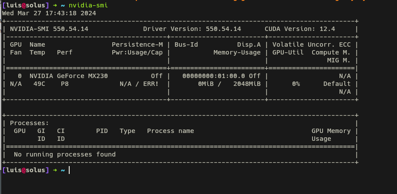Image resolution: width=397 pixels, height=194 pixels.
Task: Click the date line Wed Mar 27 17:43:18 2024
Action: coord(49,13)
